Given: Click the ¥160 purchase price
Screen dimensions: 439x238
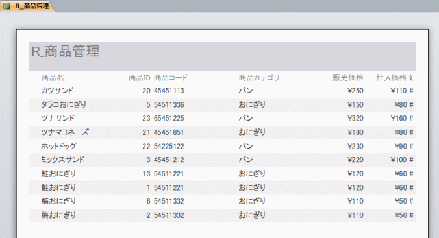Looking at the screenshot, I should pos(398,118).
